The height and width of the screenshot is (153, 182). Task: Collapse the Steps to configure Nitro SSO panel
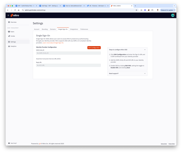coord(145,50)
